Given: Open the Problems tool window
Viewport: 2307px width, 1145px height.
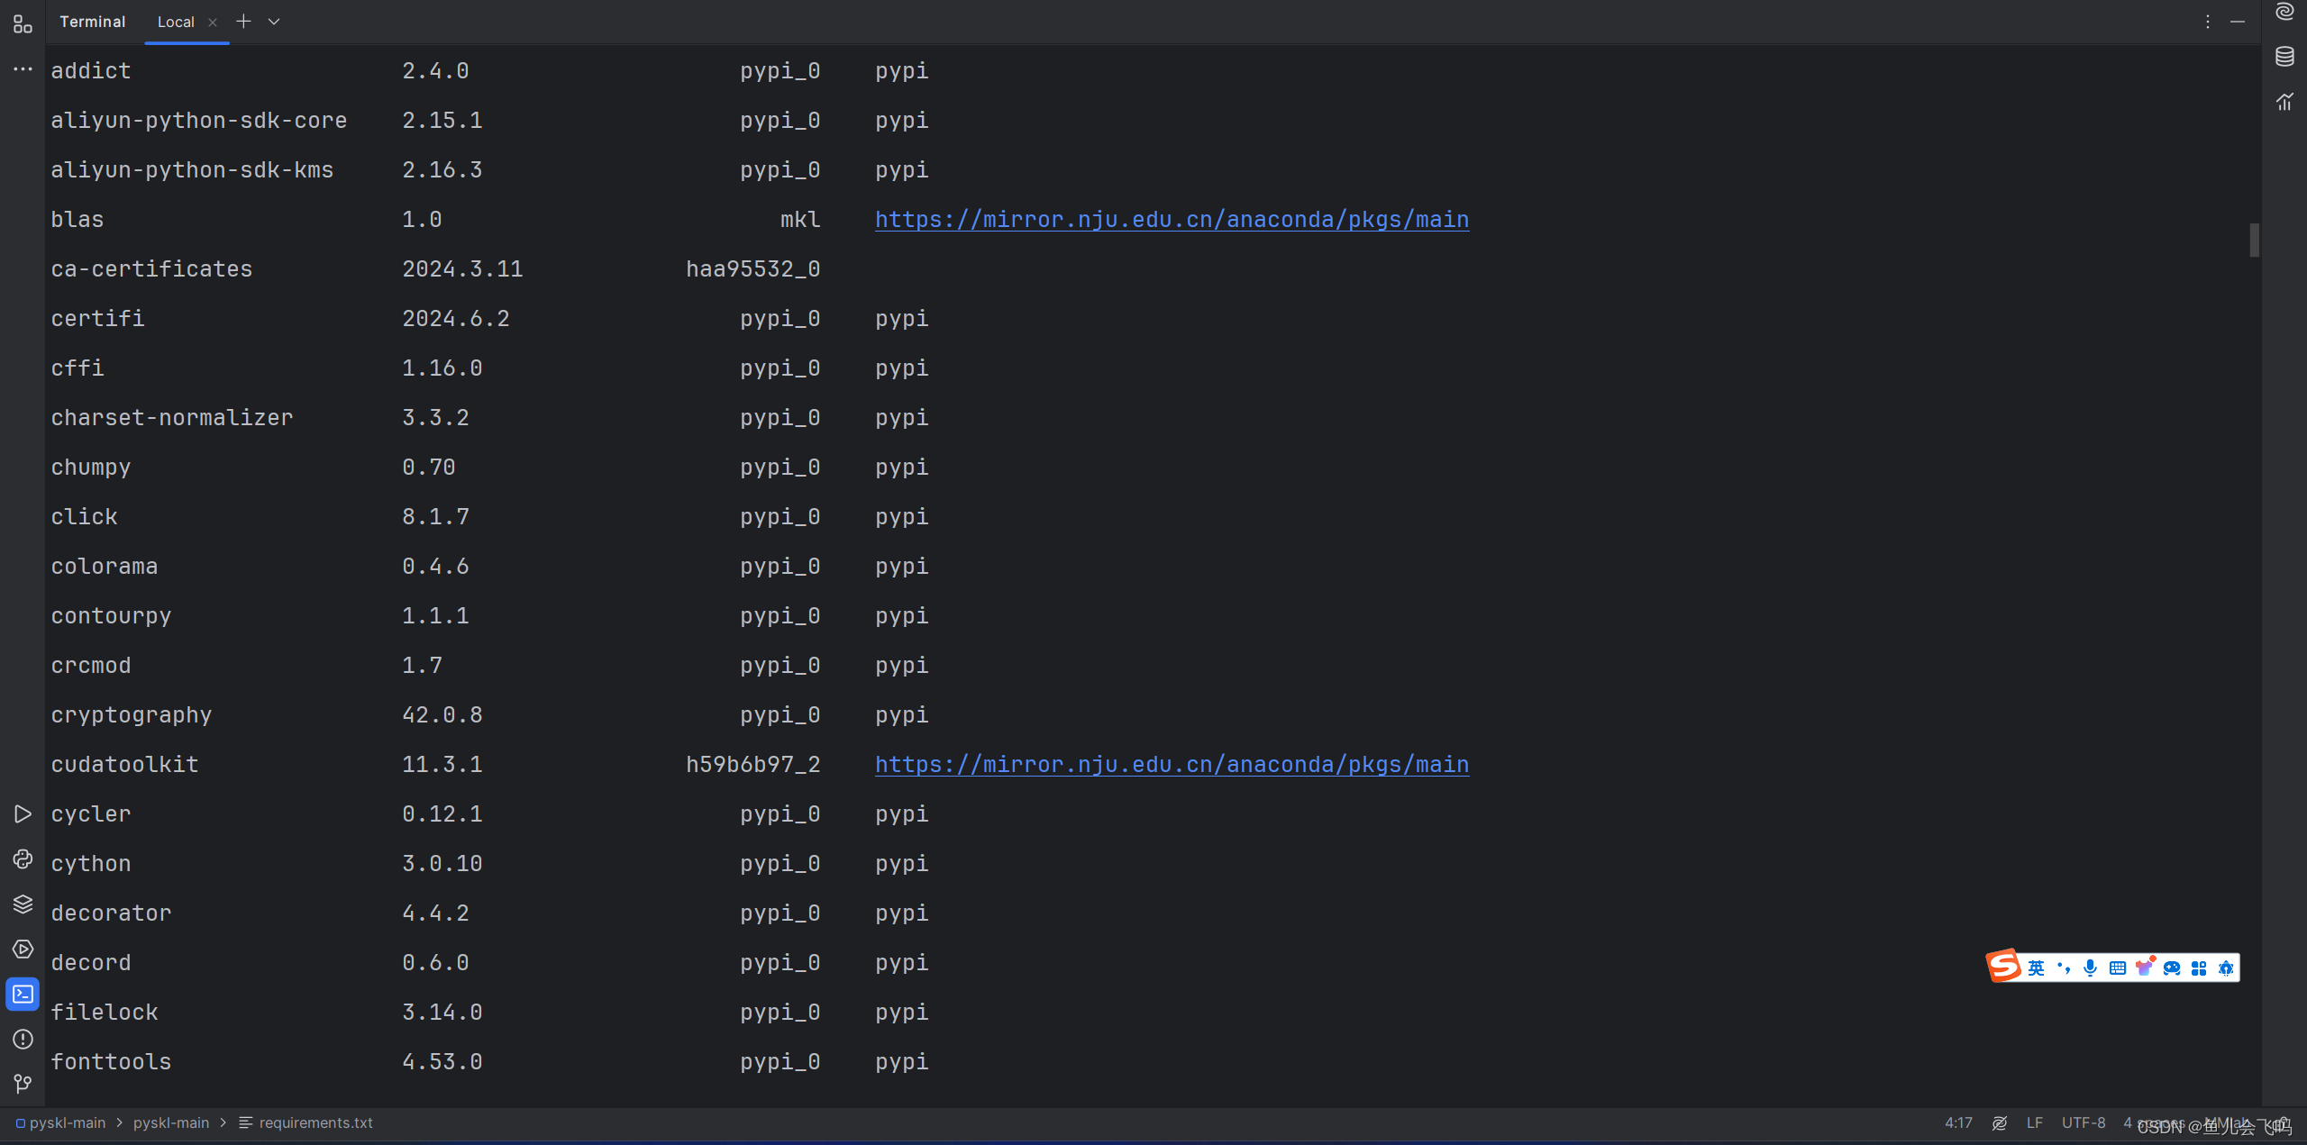Looking at the screenshot, I should 23,1040.
